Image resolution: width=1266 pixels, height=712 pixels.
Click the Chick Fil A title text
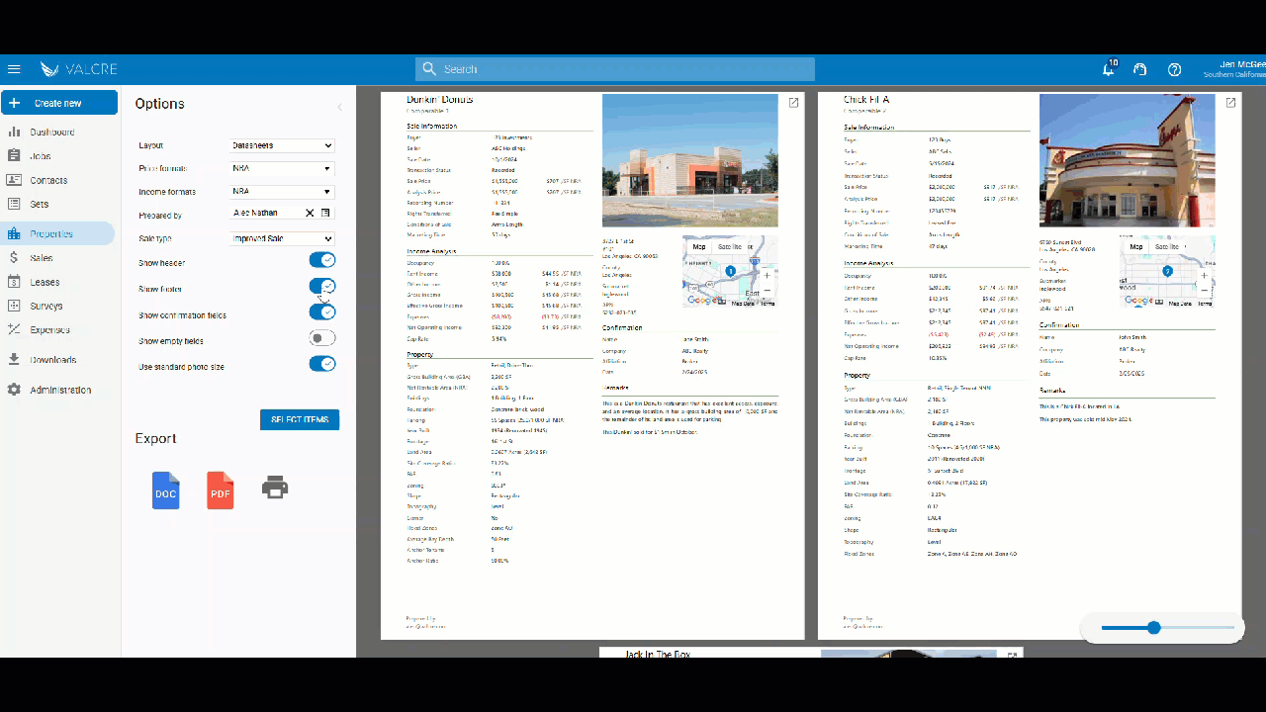pyautogui.click(x=866, y=100)
